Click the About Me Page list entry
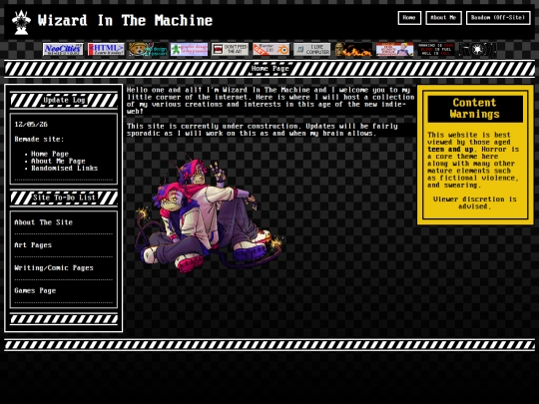This screenshot has width=539, height=404. (x=58, y=161)
